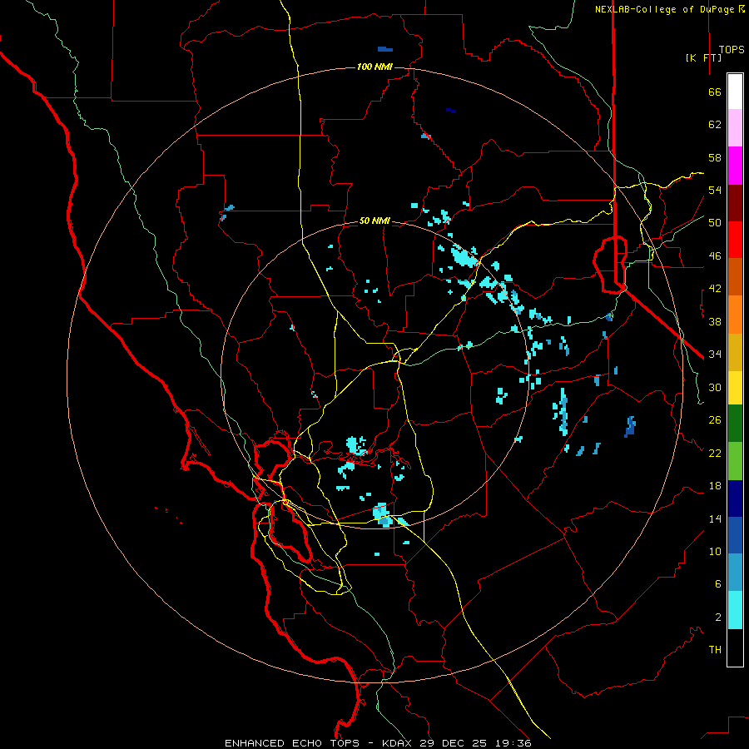Select the 58 legend value

[x=715, y=157]
